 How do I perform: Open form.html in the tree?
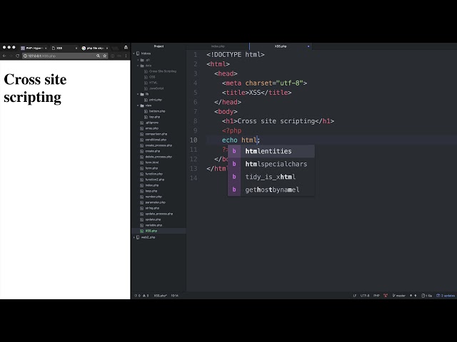click(152, 162)
